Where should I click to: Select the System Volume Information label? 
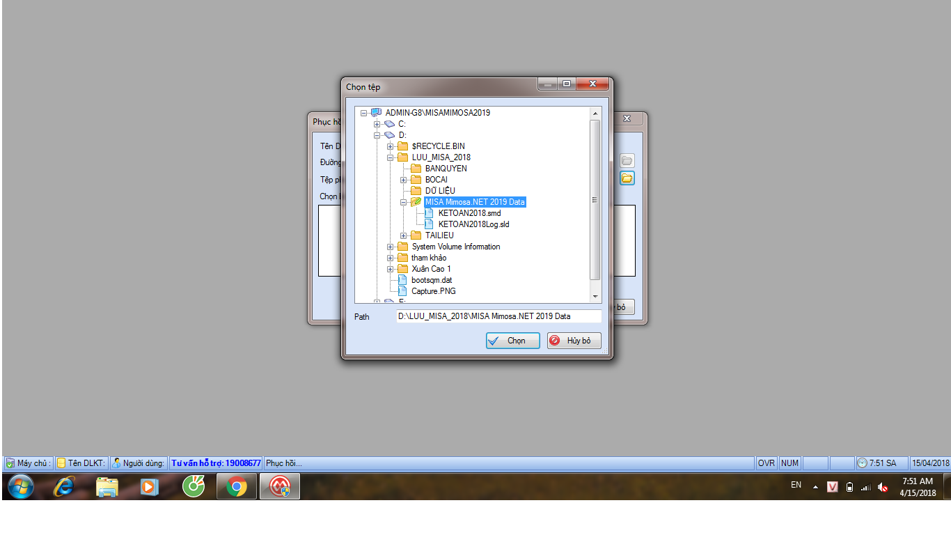coord(456,247)
